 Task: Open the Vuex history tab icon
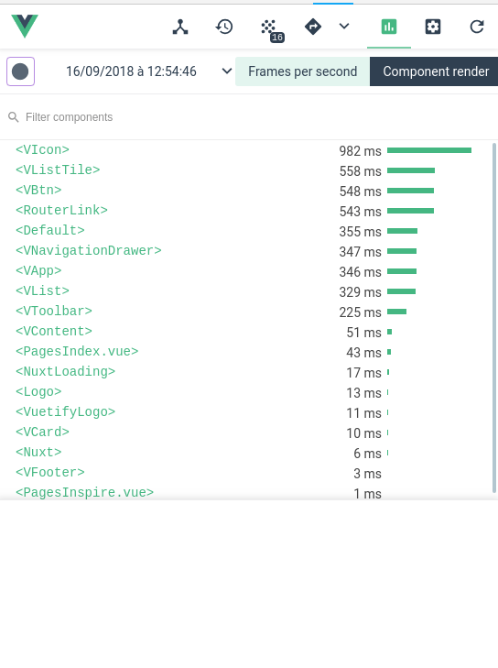[224, 27]
